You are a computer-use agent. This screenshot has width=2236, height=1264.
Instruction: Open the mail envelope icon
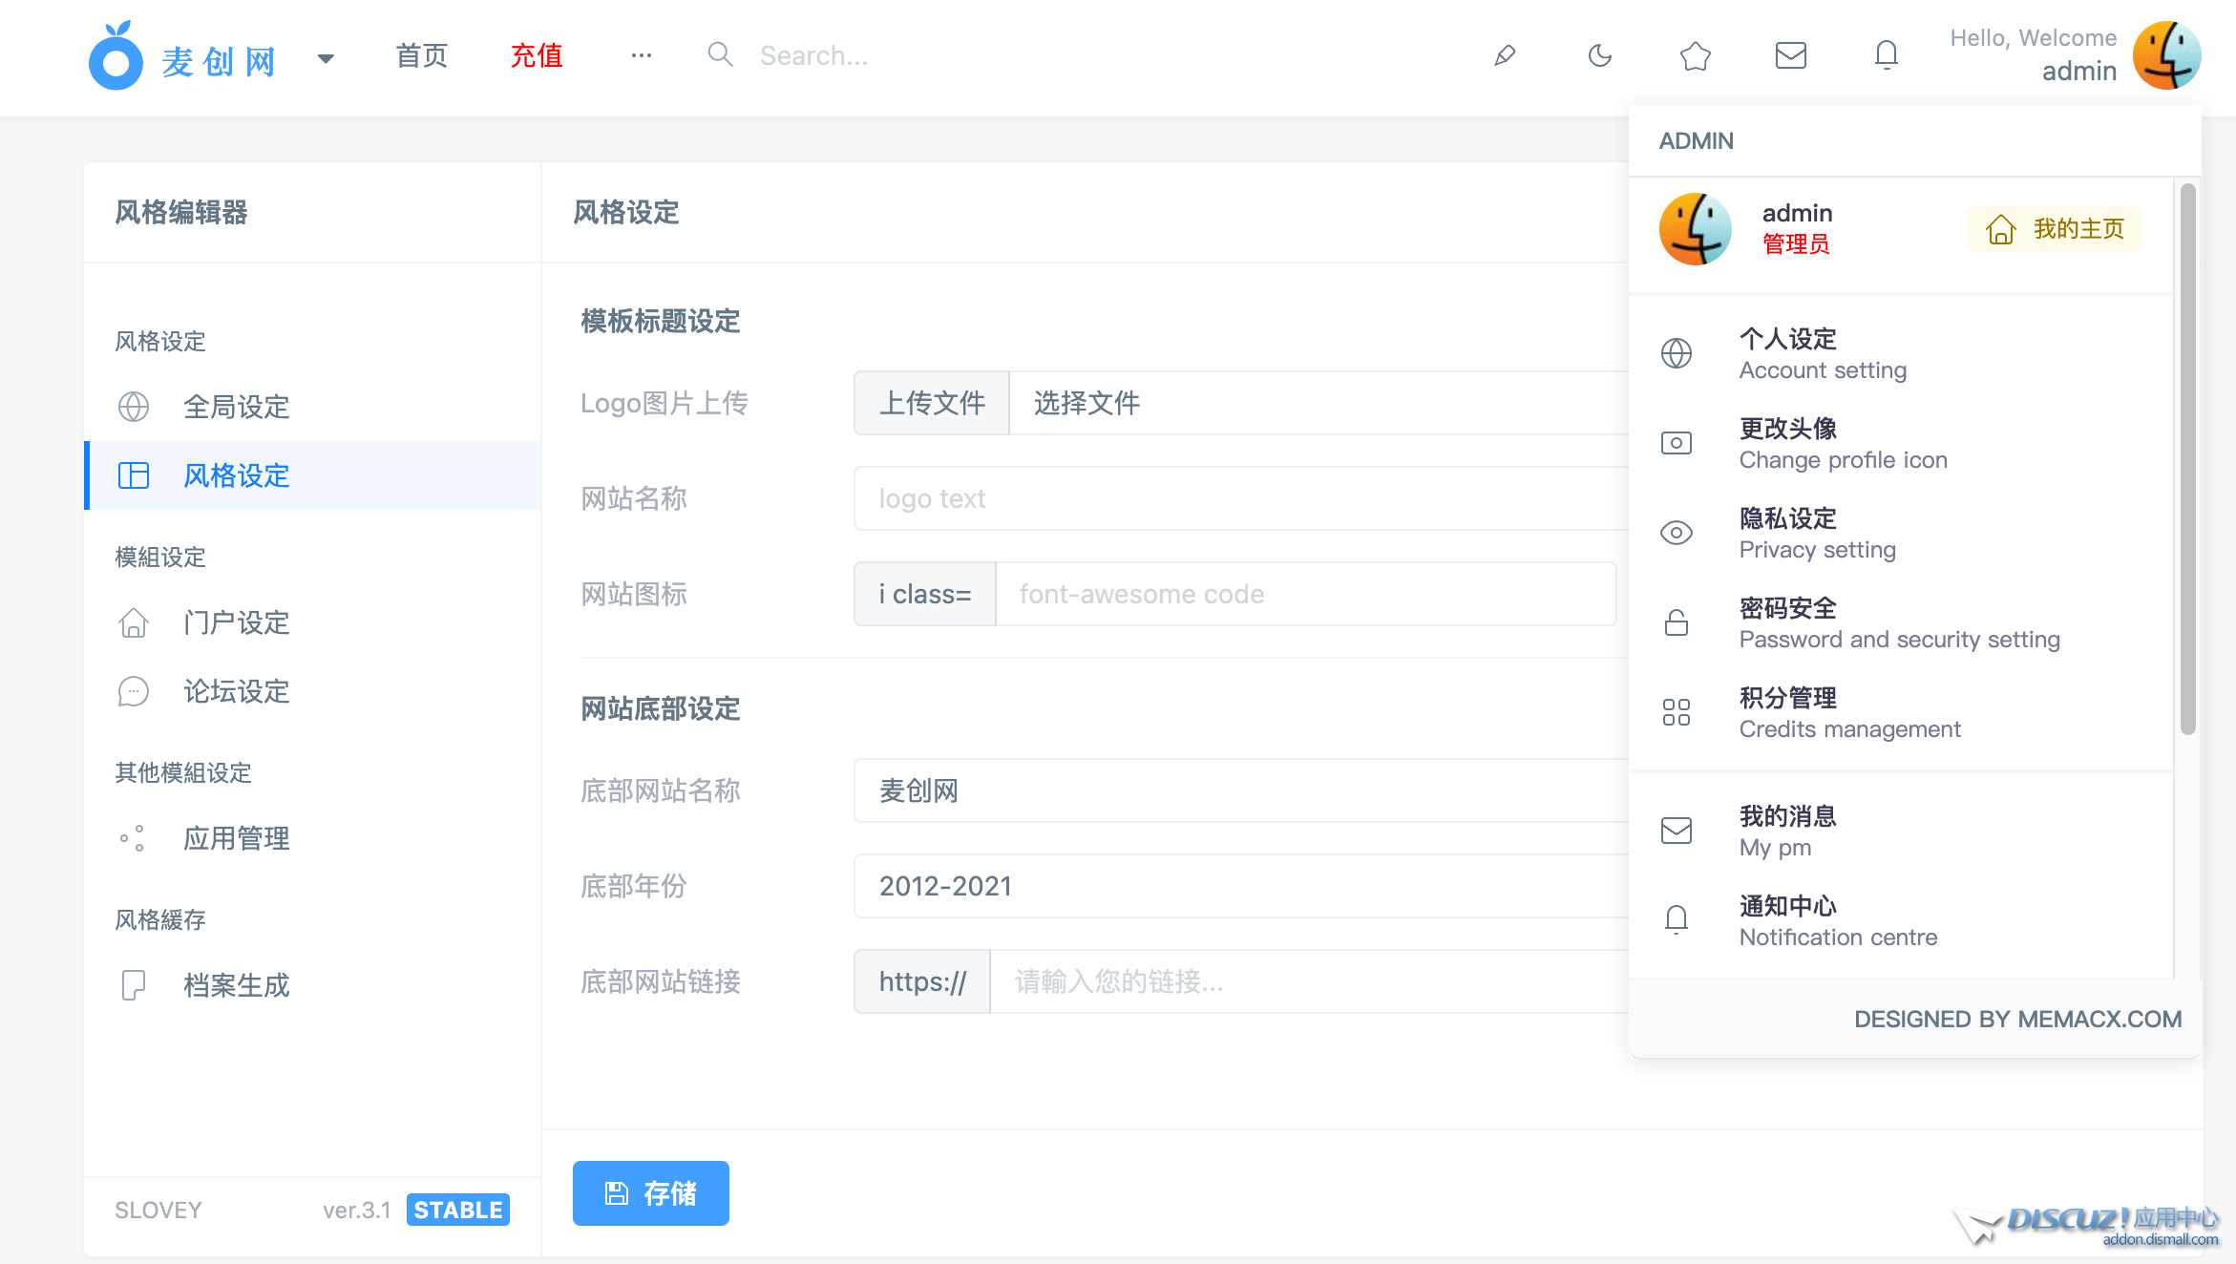click(1791, 55)
